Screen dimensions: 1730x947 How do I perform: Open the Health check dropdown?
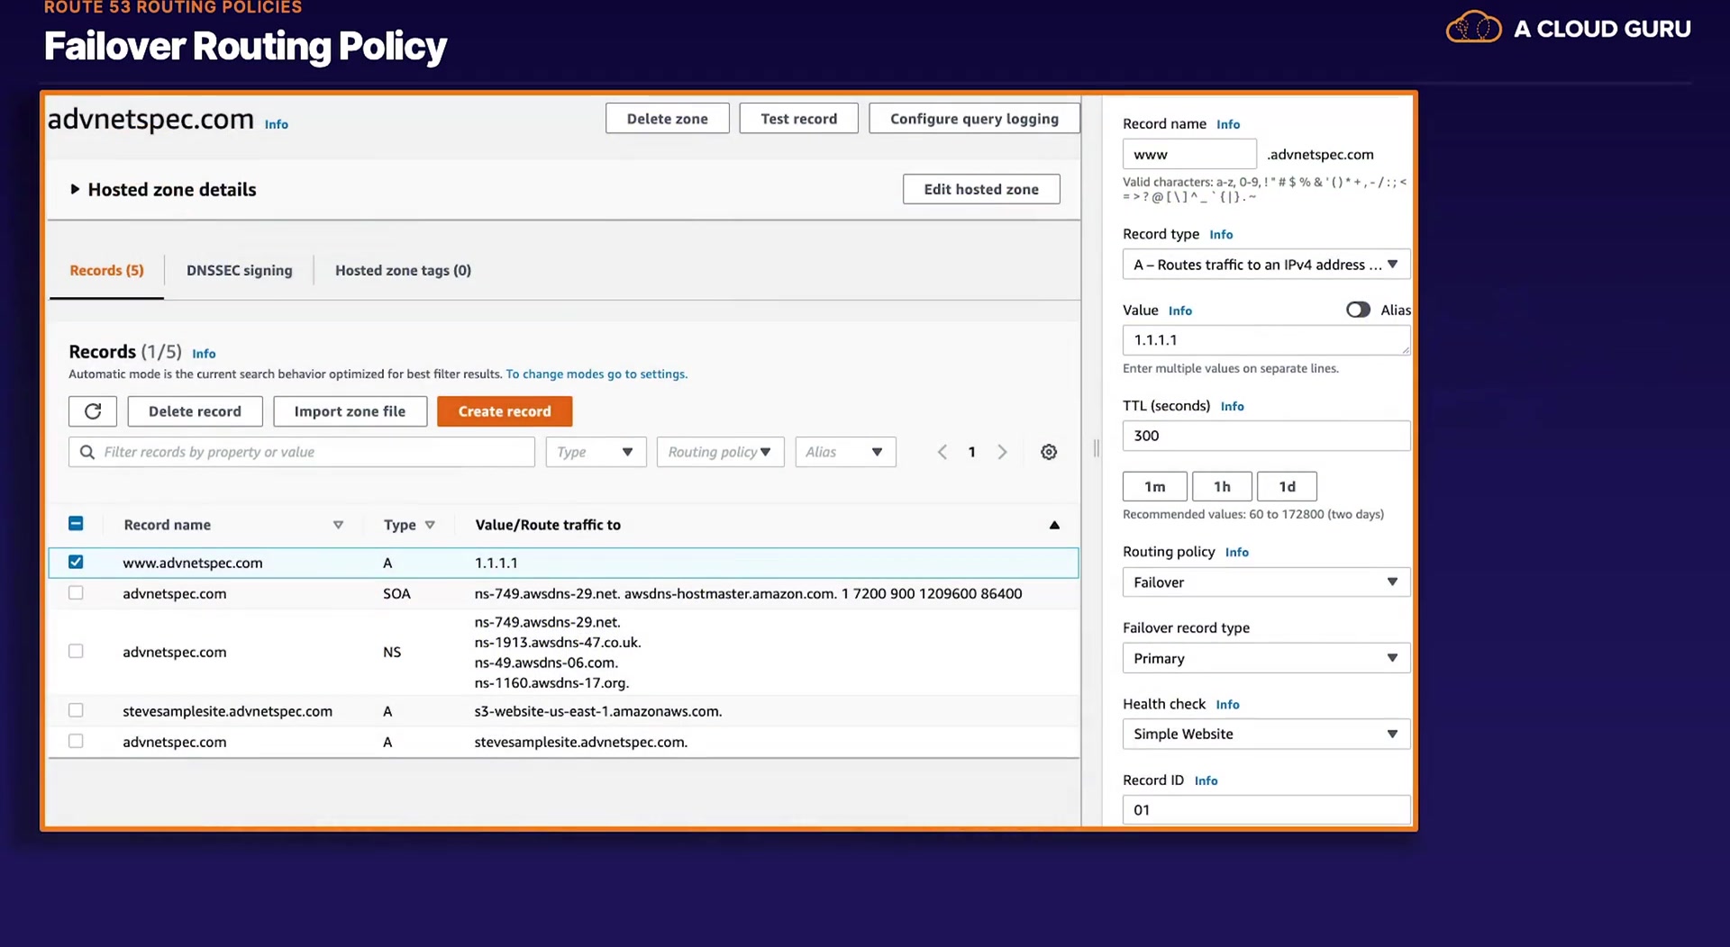click(1266, 734)
